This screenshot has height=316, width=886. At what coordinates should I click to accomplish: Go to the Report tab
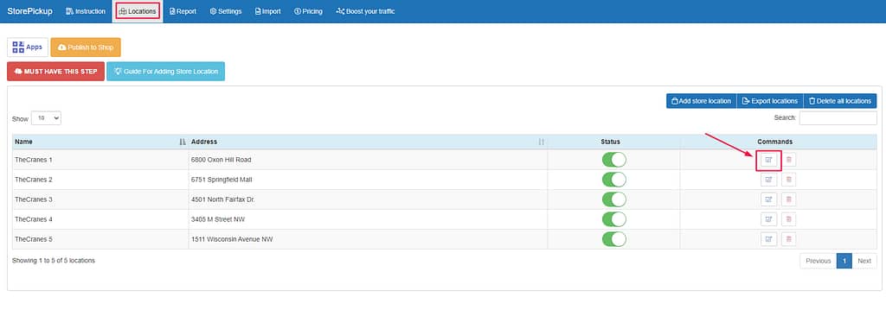click(x=183, y=11)
